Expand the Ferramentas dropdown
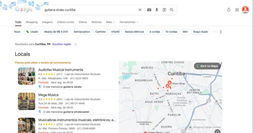 coord(129,22)
